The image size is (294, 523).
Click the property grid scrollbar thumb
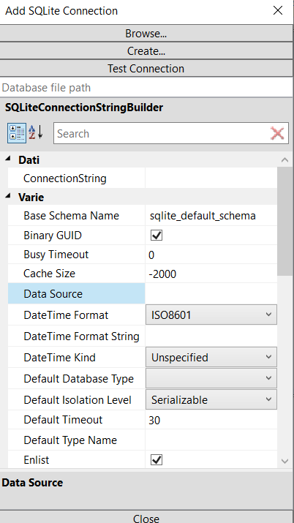(284, 222)
